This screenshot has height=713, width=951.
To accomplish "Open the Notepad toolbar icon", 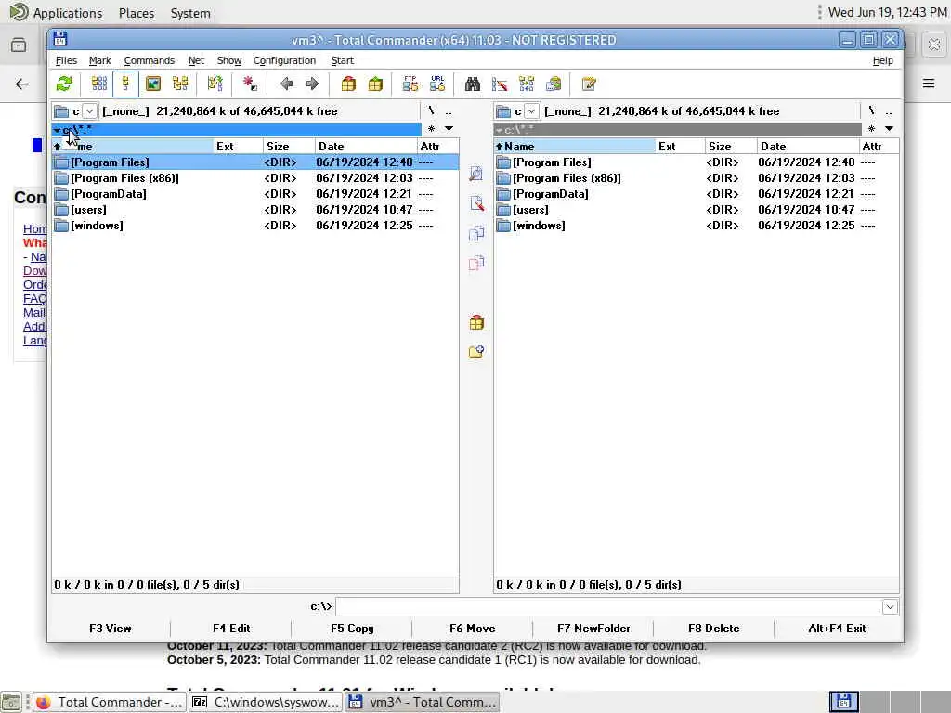I will coord(588,84).
